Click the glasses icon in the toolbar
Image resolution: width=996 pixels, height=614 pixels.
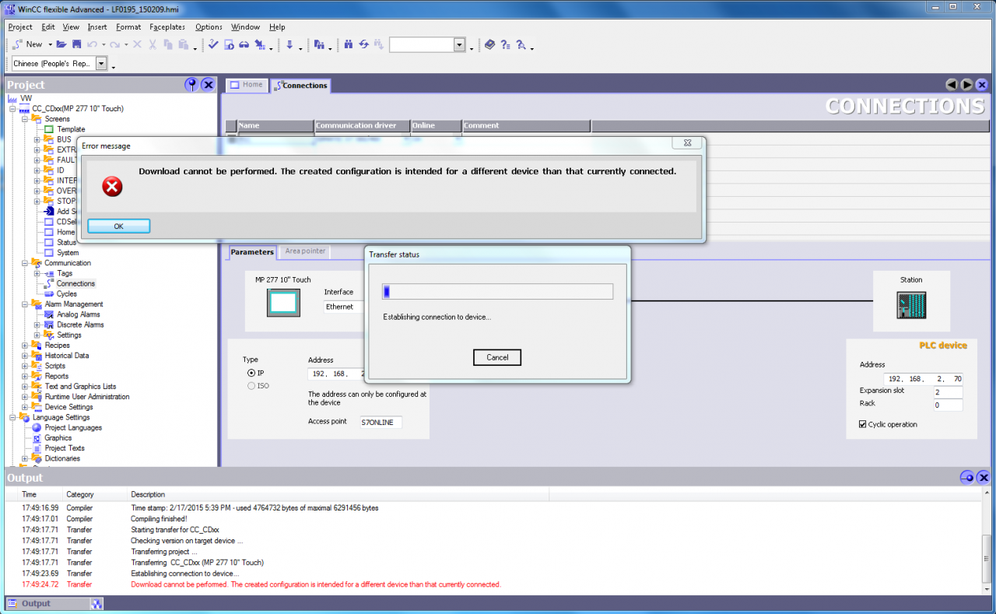click(x=244, y=44)
